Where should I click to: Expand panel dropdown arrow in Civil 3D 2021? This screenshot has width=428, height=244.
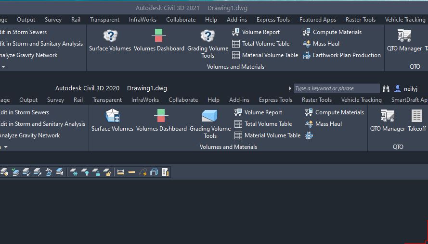tap(3, 67)
